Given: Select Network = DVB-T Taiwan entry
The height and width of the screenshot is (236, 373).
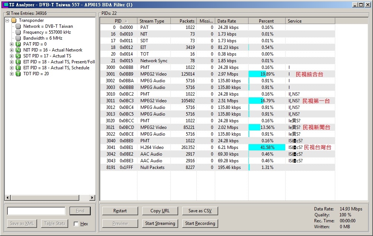Looking at the screenshot, I should 48,26.
